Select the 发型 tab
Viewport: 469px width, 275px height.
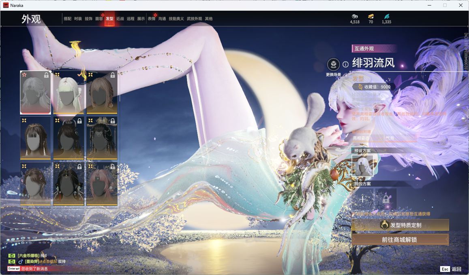coord(109,19)
